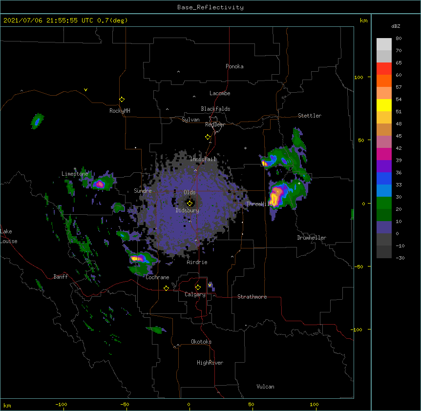
Task: Click the blue 33-36 dBZ legend swatch
Action: [384, 178]
